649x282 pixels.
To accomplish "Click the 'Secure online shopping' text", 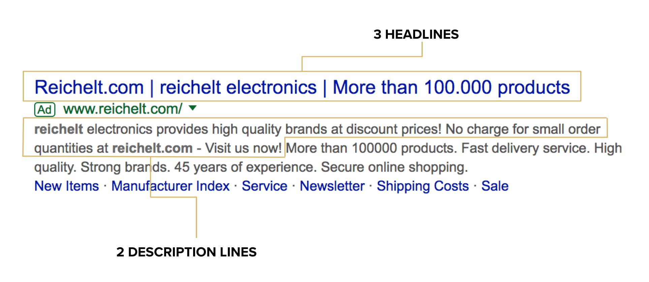I will point(394,167).
